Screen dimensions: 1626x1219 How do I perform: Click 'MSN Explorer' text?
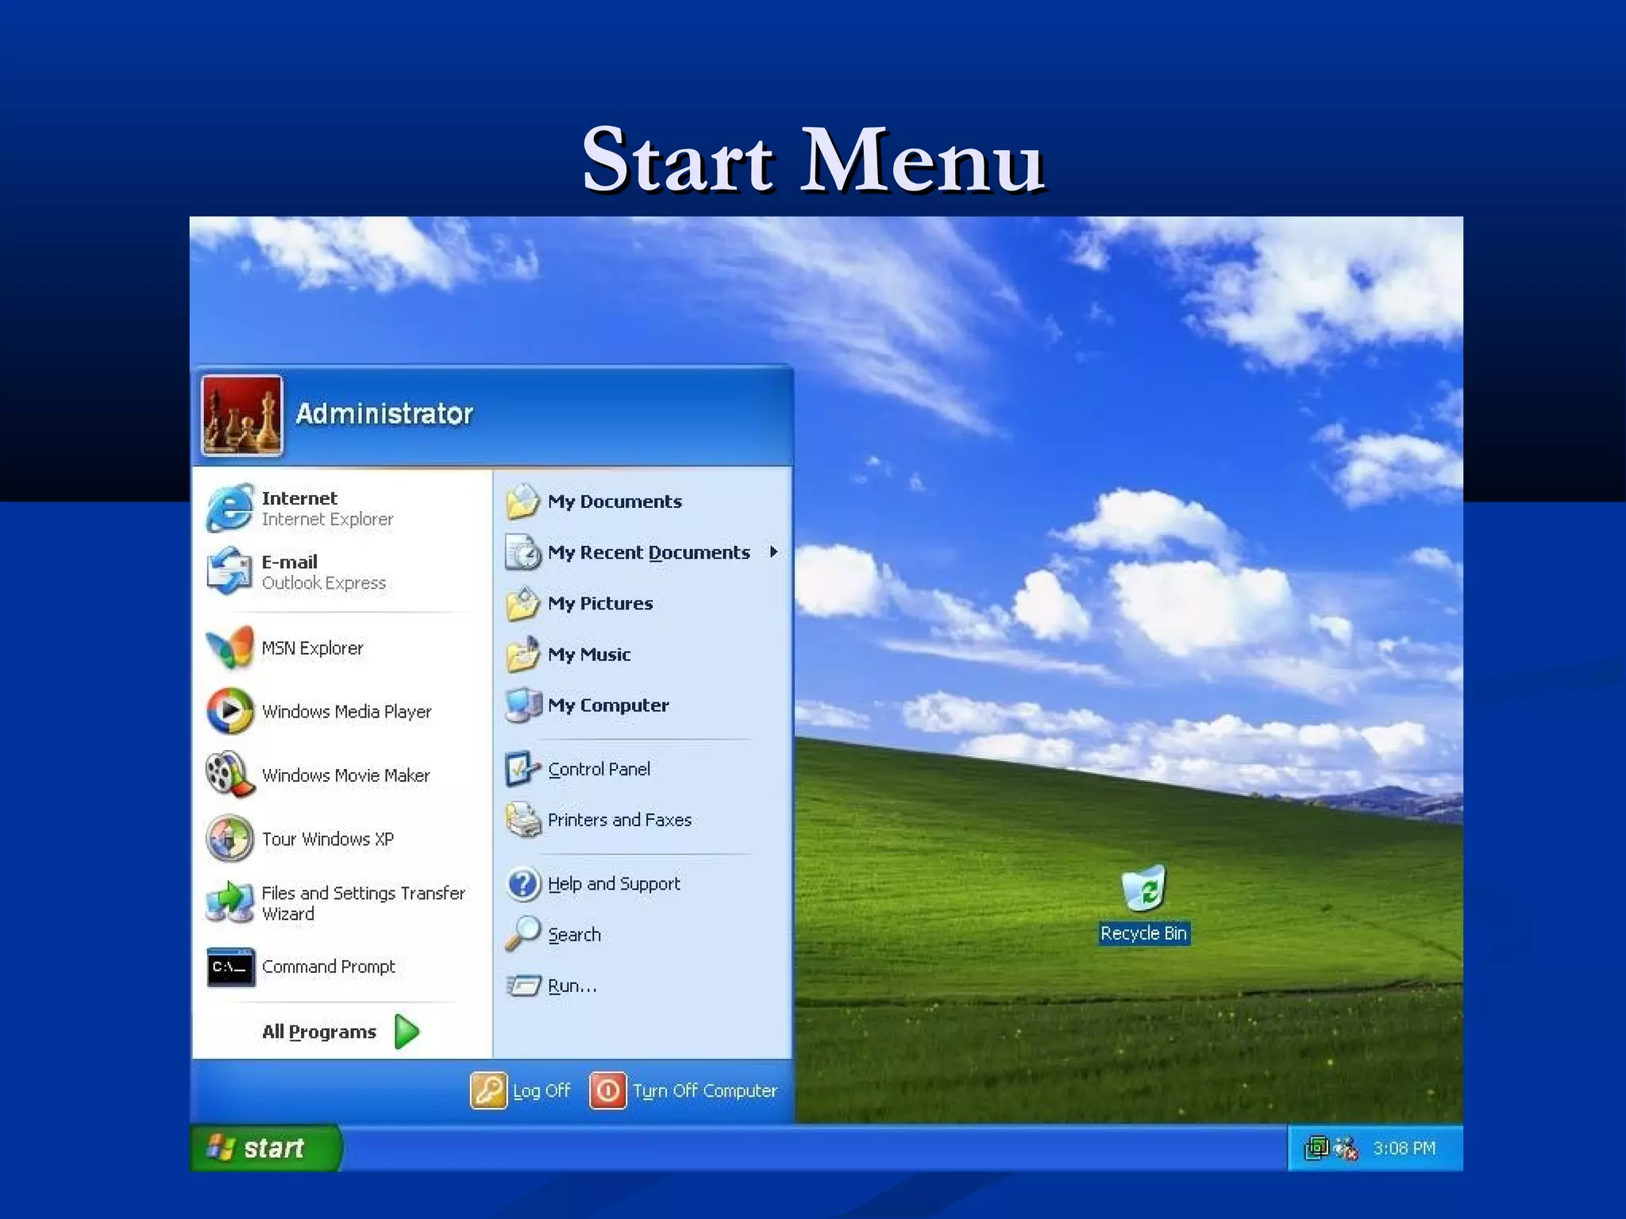point(312,648)
